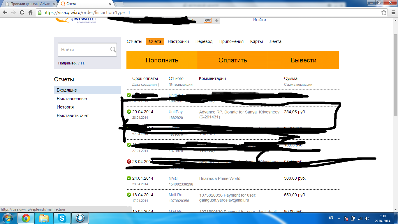This screenshot has height=224, width=398.
Task: Click the Сумма column header
Action: tap(291, 78)
